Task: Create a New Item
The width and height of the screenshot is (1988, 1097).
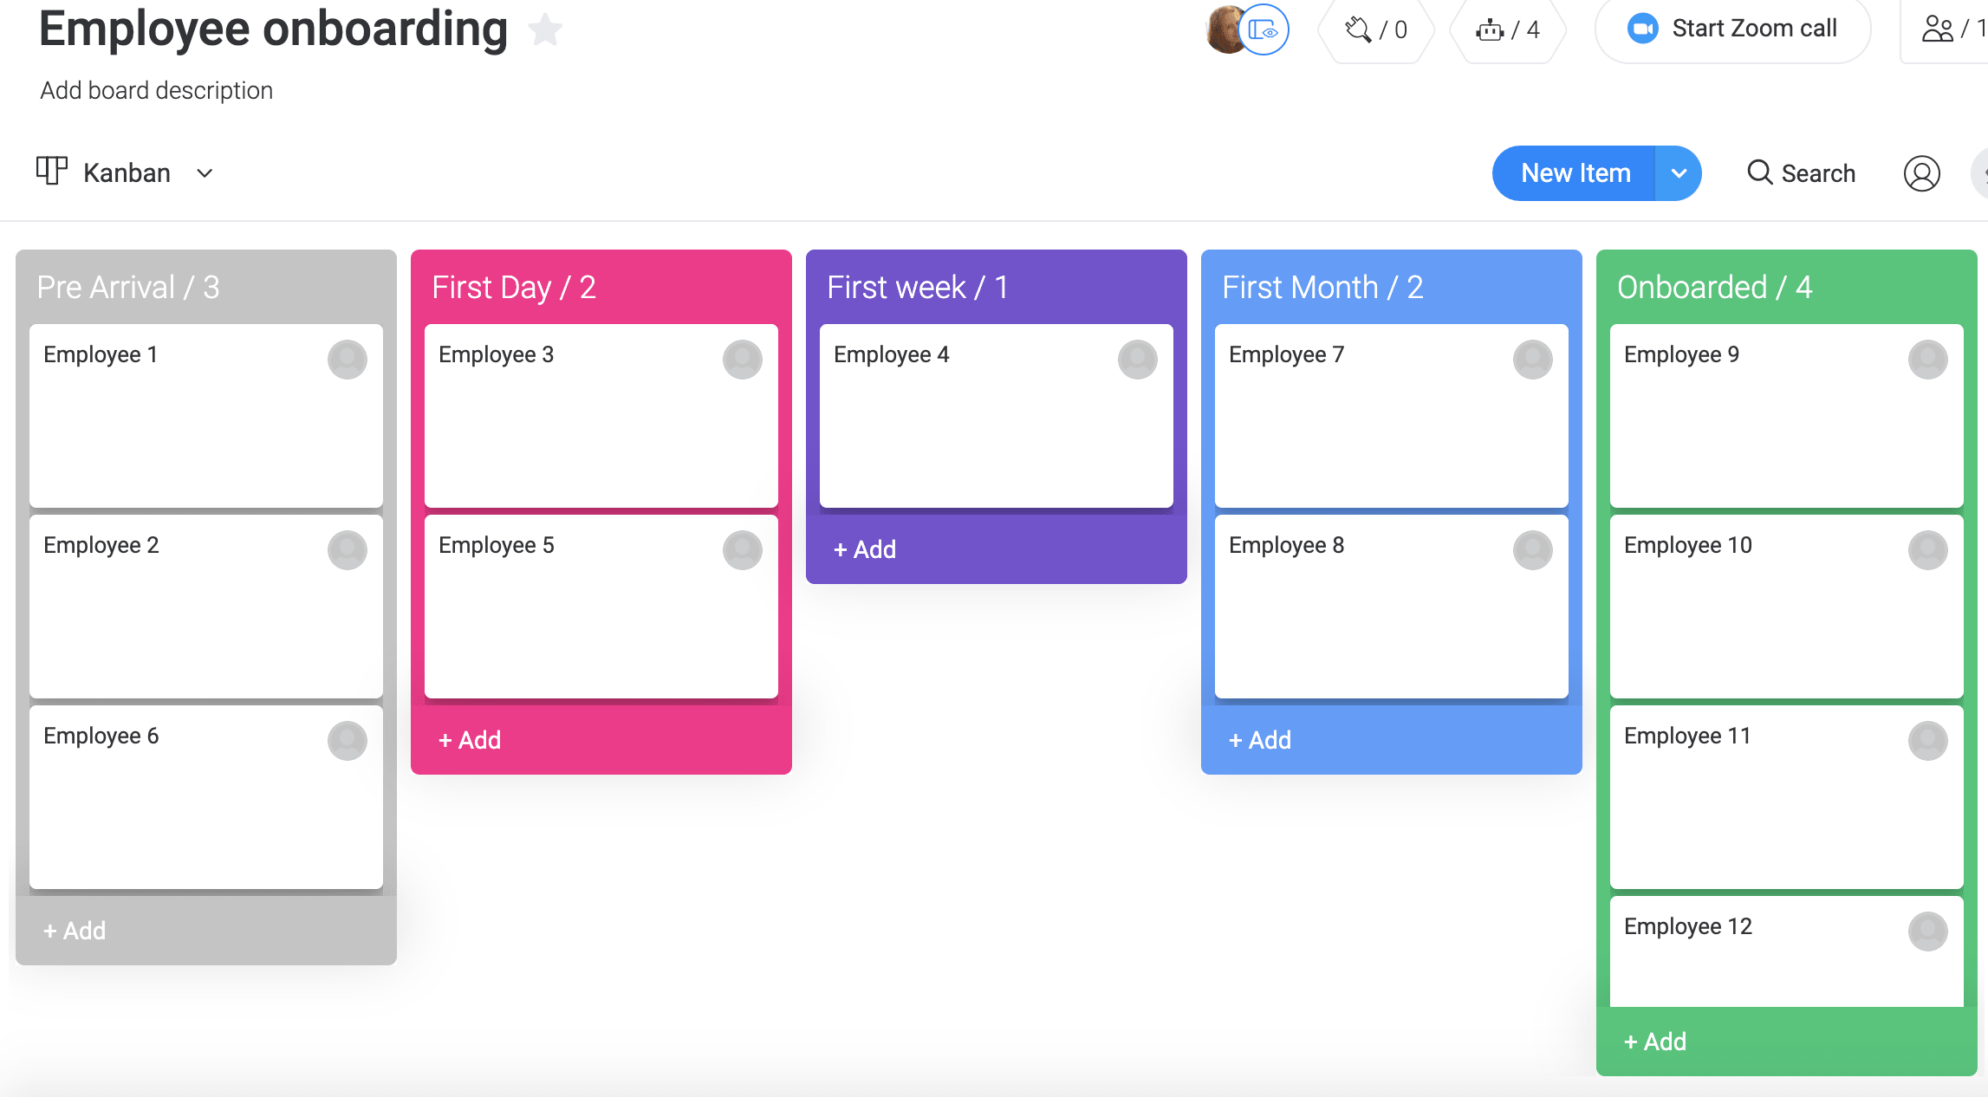Action: (x=1575, y=173)
